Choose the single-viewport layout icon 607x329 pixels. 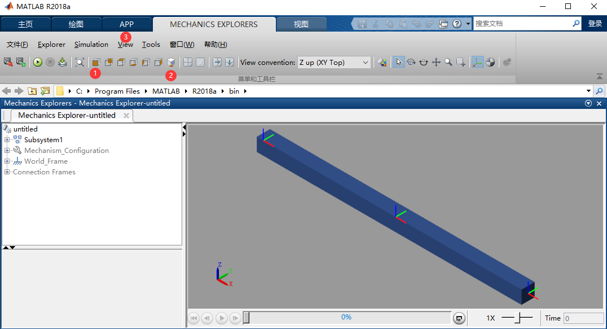200,62
